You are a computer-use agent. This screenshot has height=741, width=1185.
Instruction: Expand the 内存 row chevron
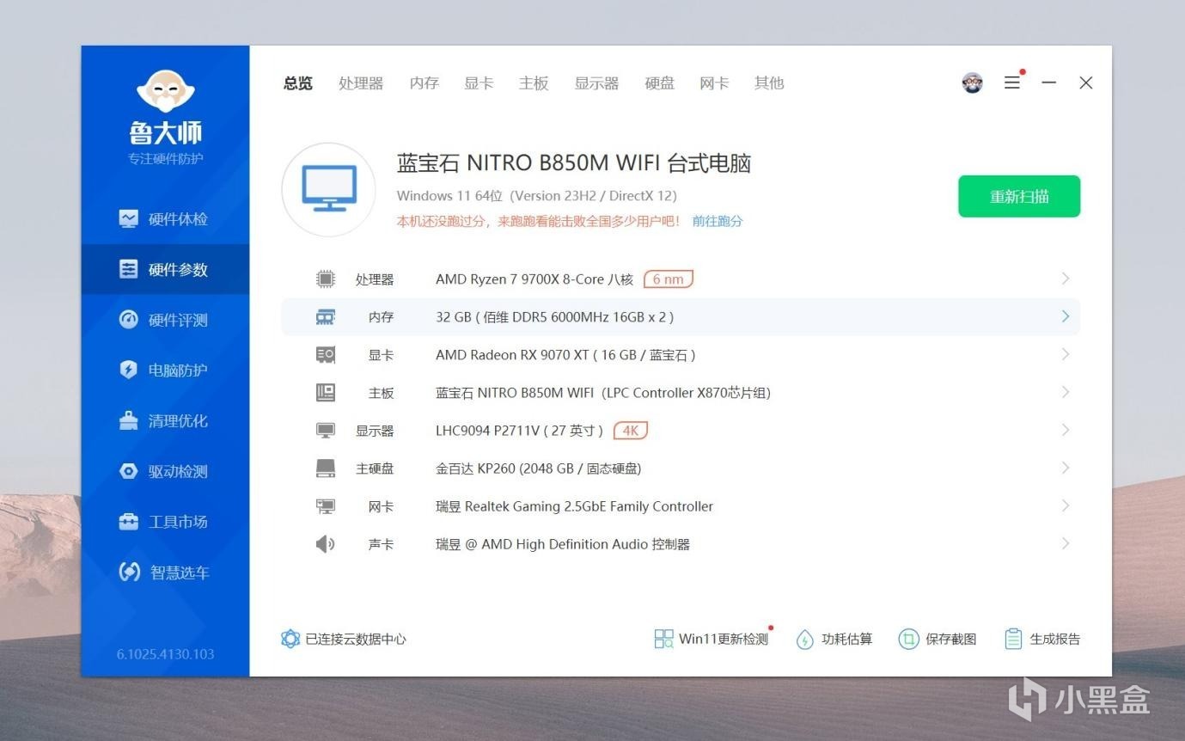point(1066,316)
